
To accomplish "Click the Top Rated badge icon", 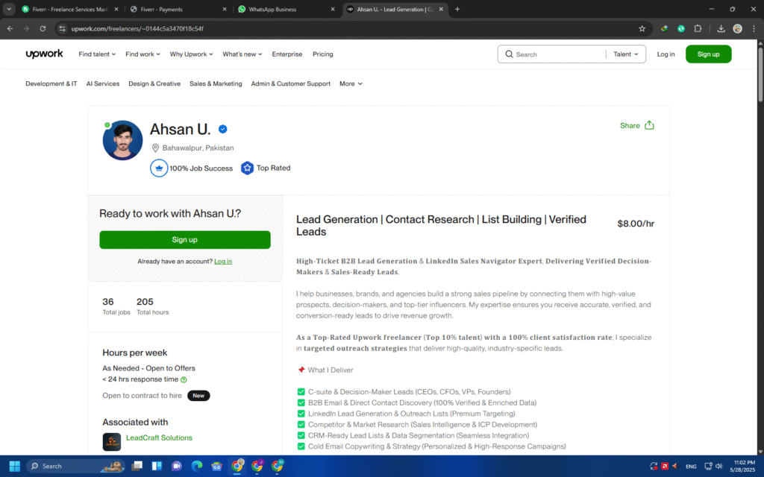I will pyautogui.click(x=247, y=168).
